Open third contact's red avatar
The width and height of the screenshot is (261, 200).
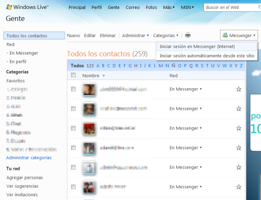click(x=89, y=129)
